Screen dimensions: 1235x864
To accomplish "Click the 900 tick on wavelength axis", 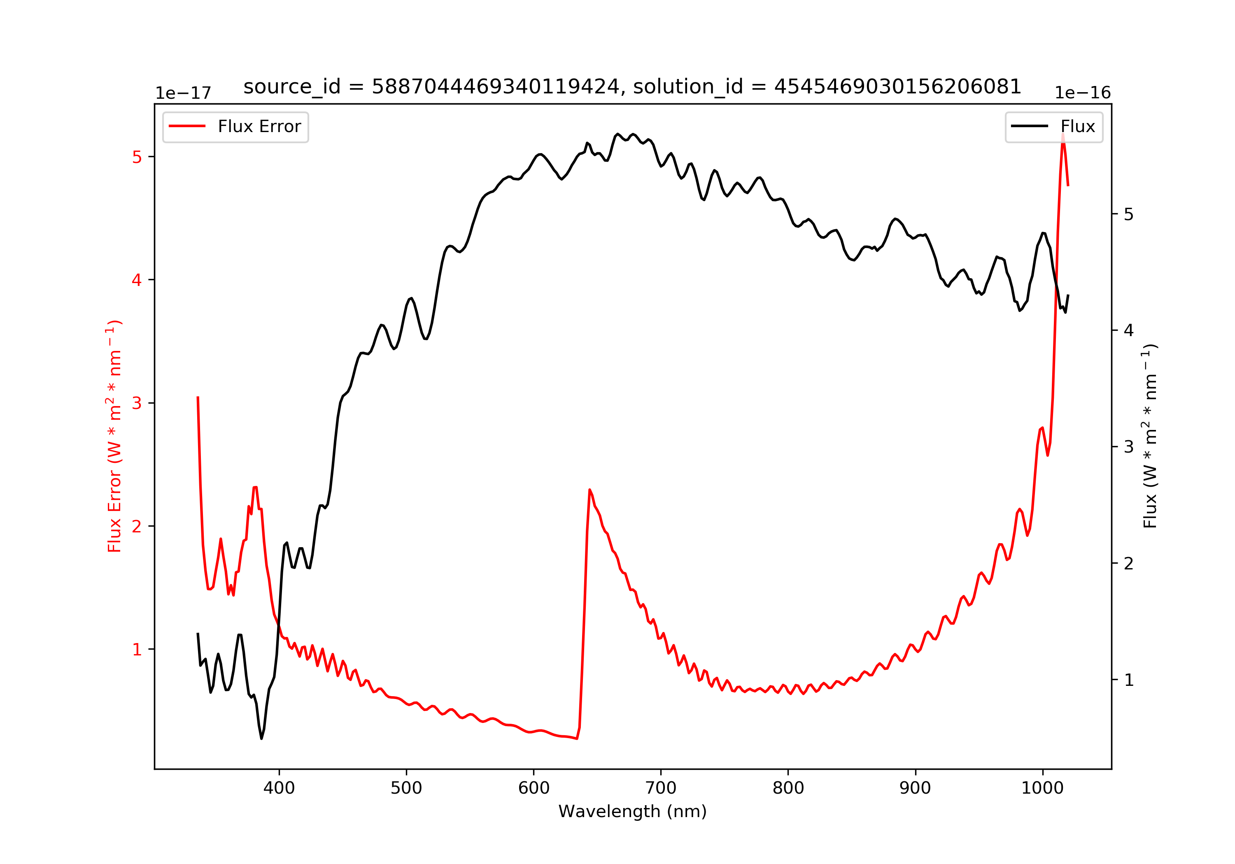I will click(915, 788).
